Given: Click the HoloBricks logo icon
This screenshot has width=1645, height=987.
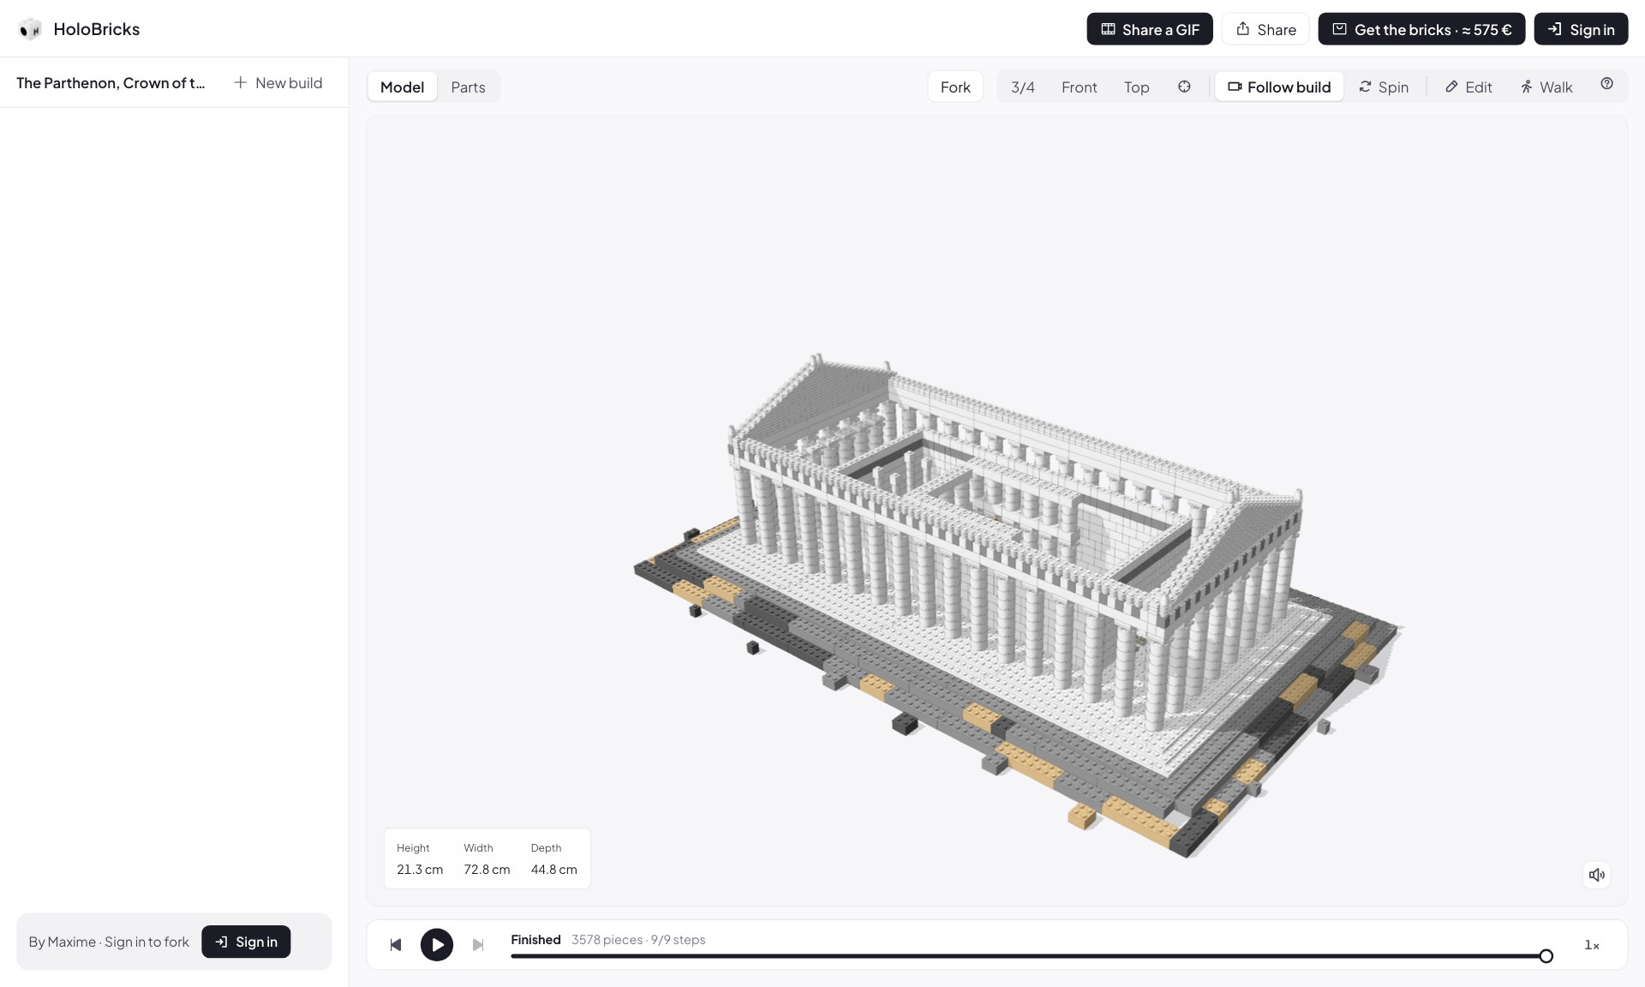Looking at the screenshot, I should point(30,29).
